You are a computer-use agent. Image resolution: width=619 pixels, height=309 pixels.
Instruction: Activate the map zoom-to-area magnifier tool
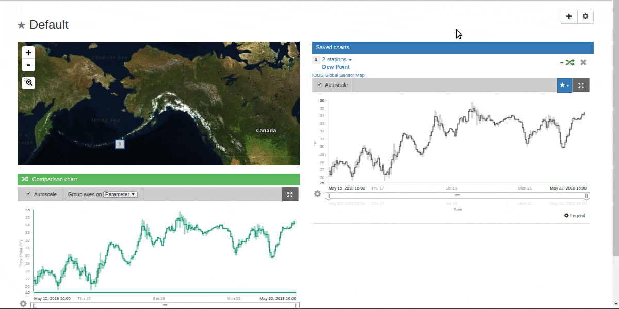(x=28, y=82)
